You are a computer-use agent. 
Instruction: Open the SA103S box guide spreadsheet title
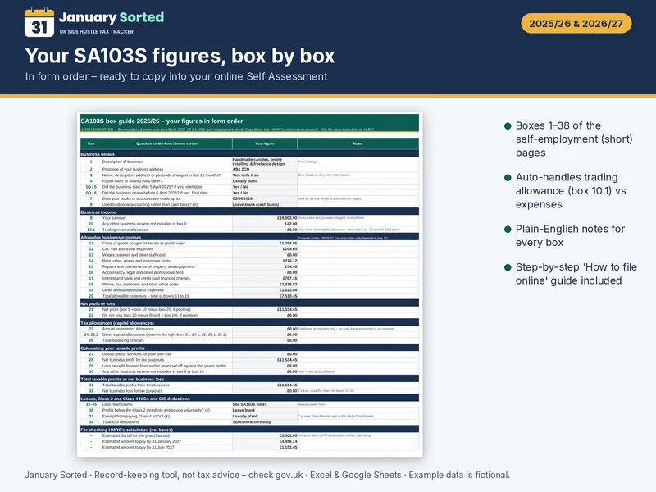coord(162,121)
